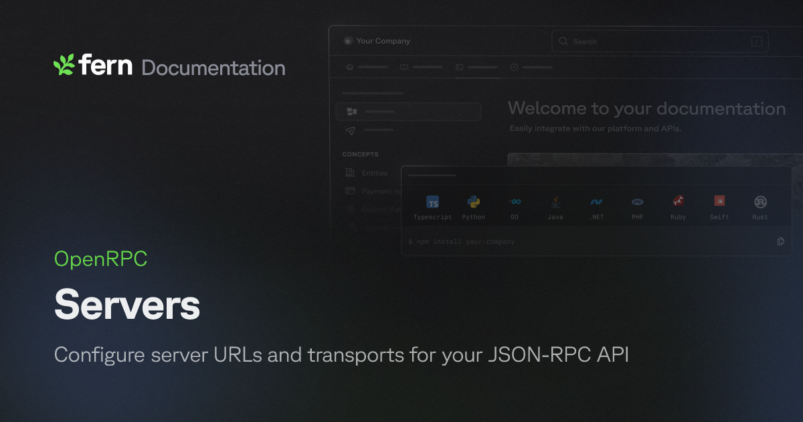Choose the Go language icon
Image resolution: width=803 pixels, height=422 pixels.
515,202
